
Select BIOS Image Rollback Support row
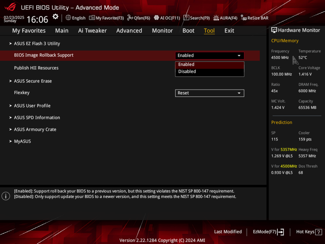click(130, 56)
